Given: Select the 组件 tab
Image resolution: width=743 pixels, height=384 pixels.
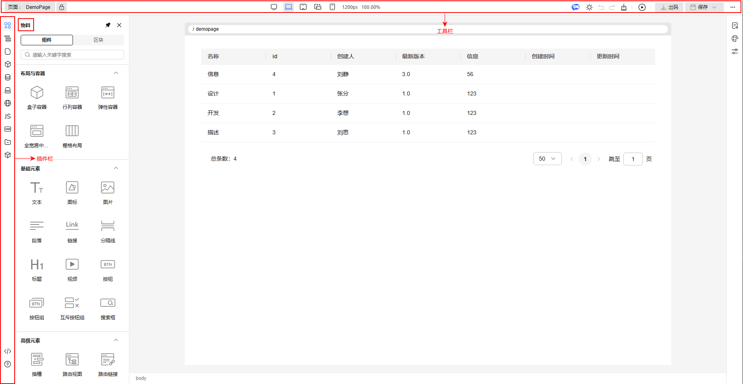Looking at the screenshot, I should click(47, 40).
